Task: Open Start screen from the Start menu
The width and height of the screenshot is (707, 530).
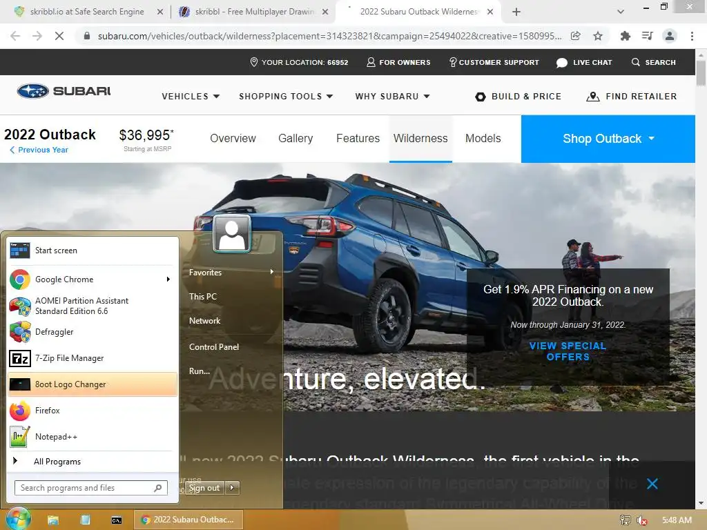Action: tap(93, 250)
